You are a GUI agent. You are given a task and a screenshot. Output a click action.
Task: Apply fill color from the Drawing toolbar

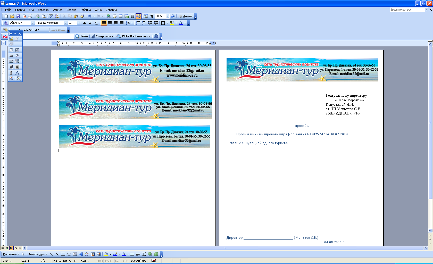pyautogui.click(x=106, y=254)
